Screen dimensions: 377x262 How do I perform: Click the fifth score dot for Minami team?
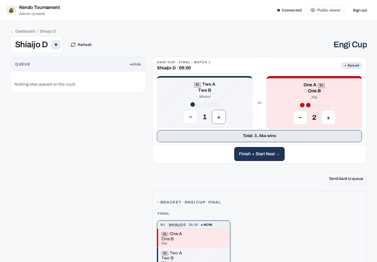(217, 104)
